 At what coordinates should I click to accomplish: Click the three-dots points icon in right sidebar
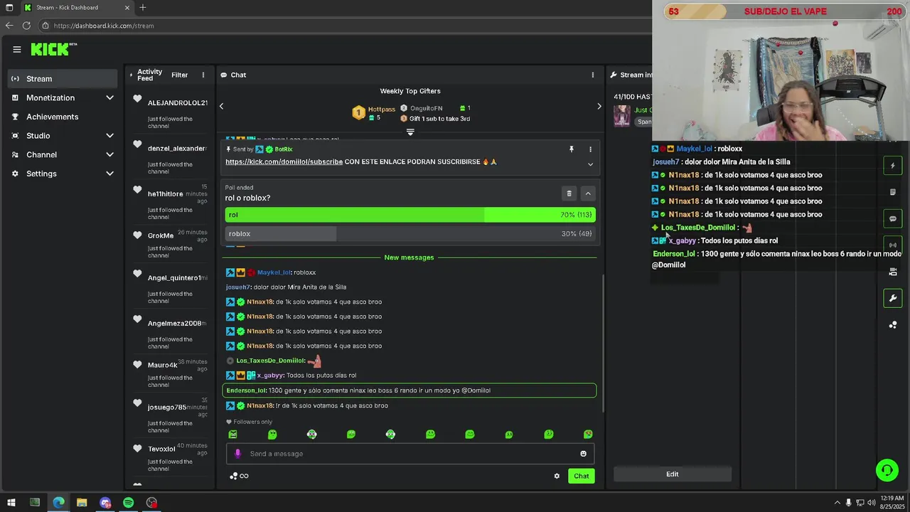[x=893, y=325]
